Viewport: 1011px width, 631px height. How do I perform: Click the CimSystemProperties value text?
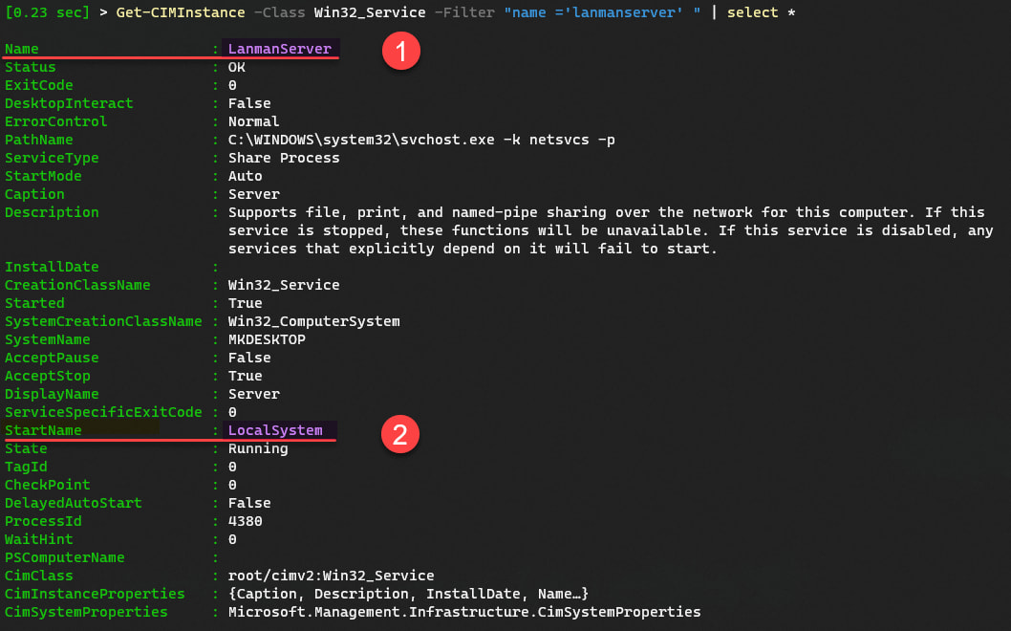[x=463, y=612]
